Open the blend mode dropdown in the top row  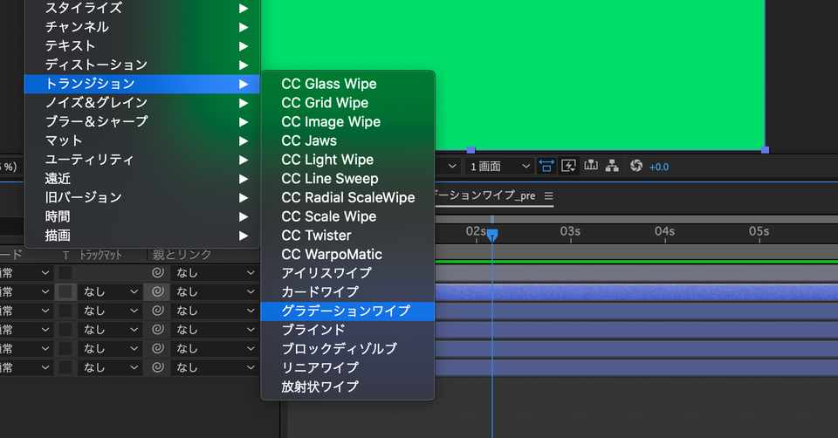click(25, 273)
